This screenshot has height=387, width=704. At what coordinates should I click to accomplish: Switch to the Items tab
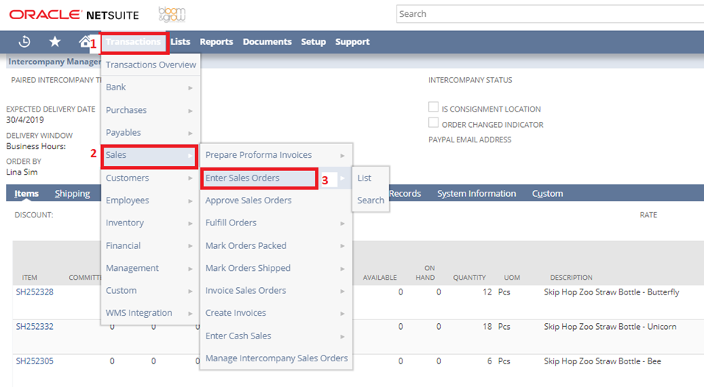[26, 194]
